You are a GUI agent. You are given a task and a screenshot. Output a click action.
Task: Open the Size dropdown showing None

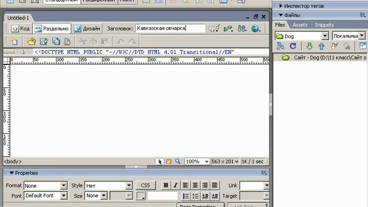tap(96, 195)
